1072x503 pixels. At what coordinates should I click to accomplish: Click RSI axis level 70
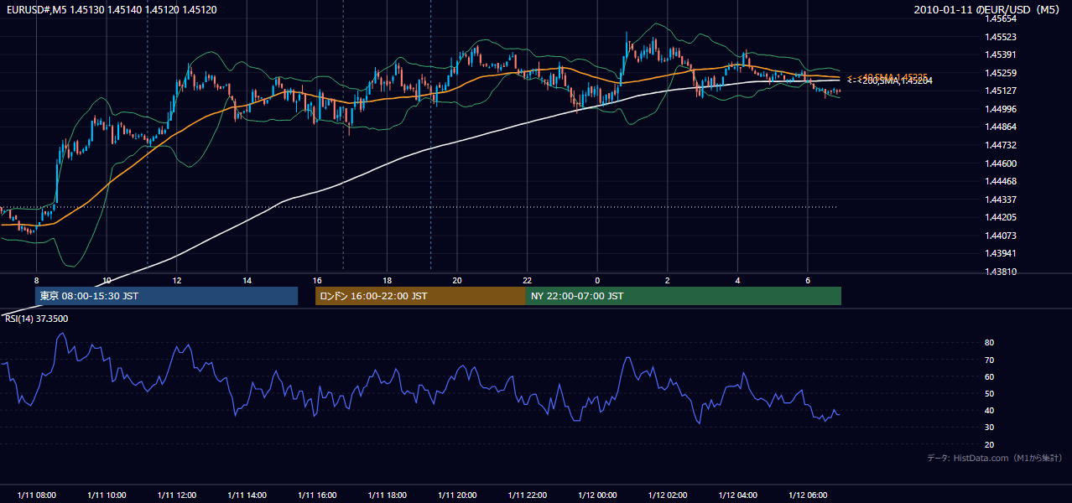989,360
